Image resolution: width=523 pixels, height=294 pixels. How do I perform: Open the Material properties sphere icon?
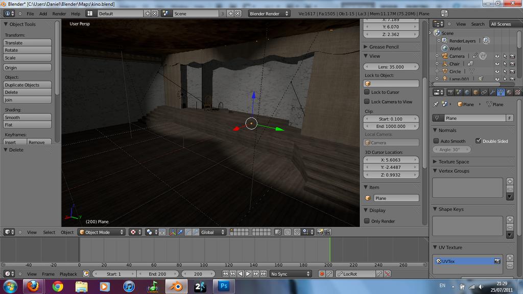click(509, 92)
